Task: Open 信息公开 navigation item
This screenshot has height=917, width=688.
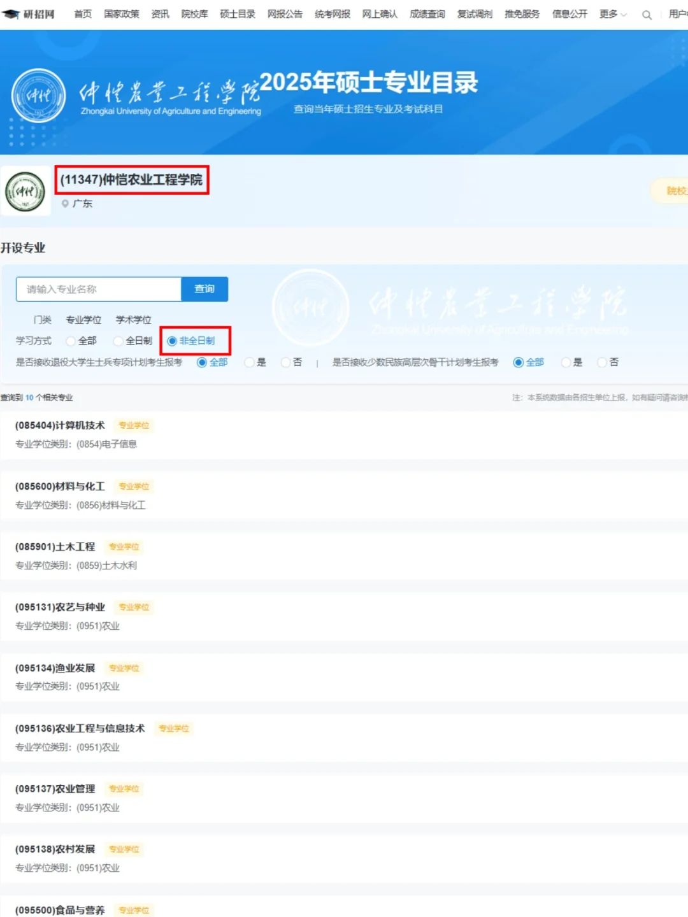Action: pos(570,14)
